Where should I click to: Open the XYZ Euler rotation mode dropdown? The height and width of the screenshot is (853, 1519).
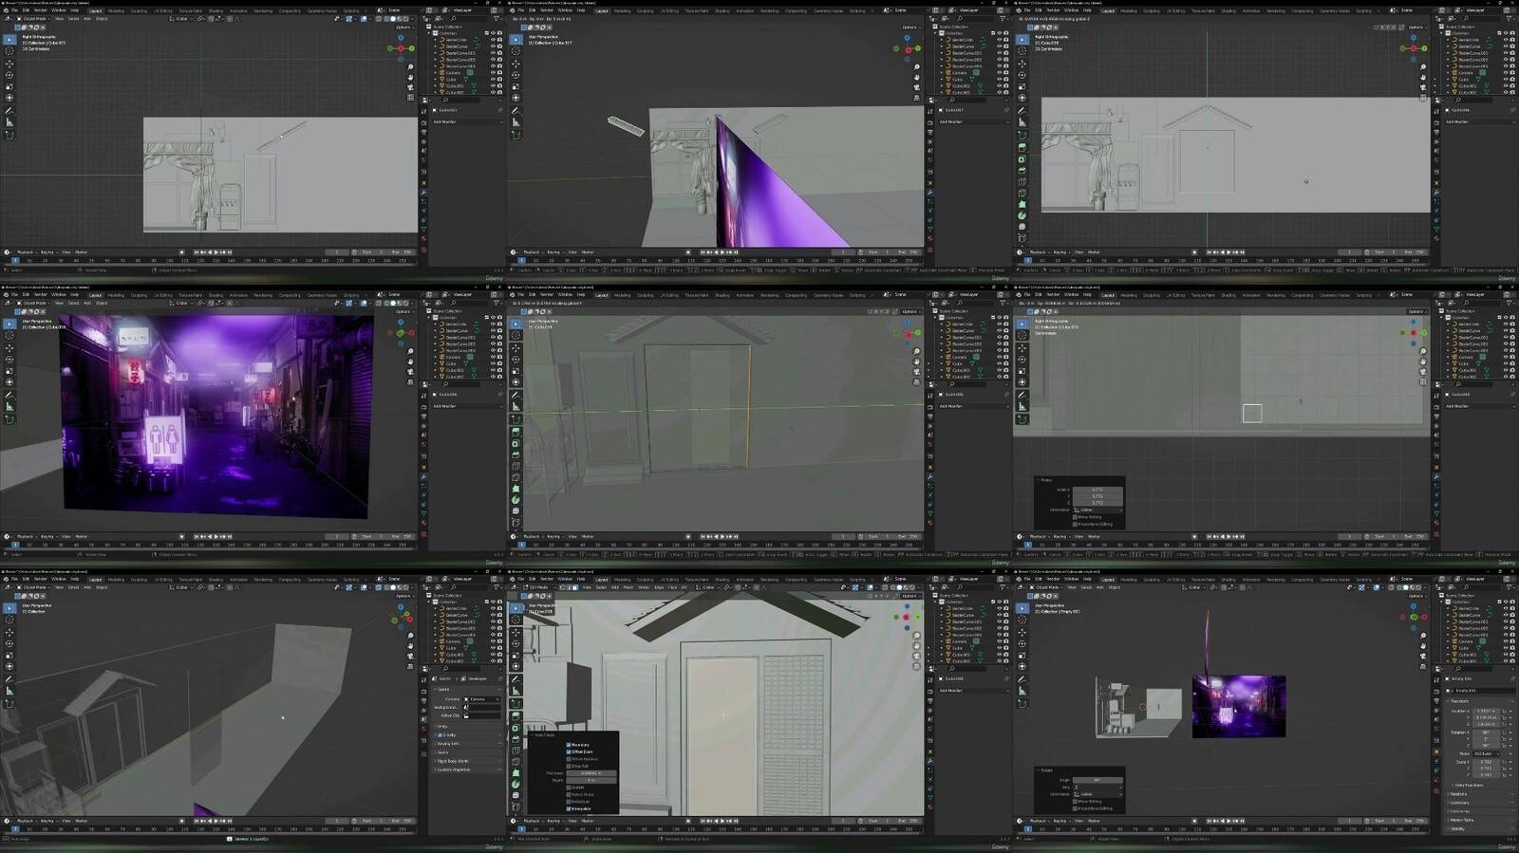(1487, 753)
